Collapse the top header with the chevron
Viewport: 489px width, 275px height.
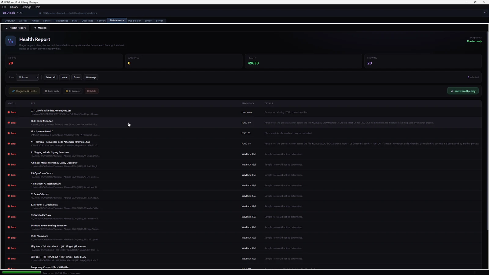coord(485,13)
